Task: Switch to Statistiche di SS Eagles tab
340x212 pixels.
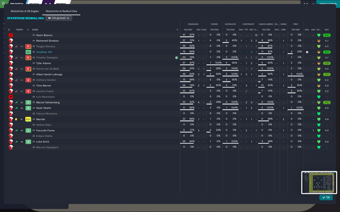Action: pyautogui.click(x=25, y=11)
